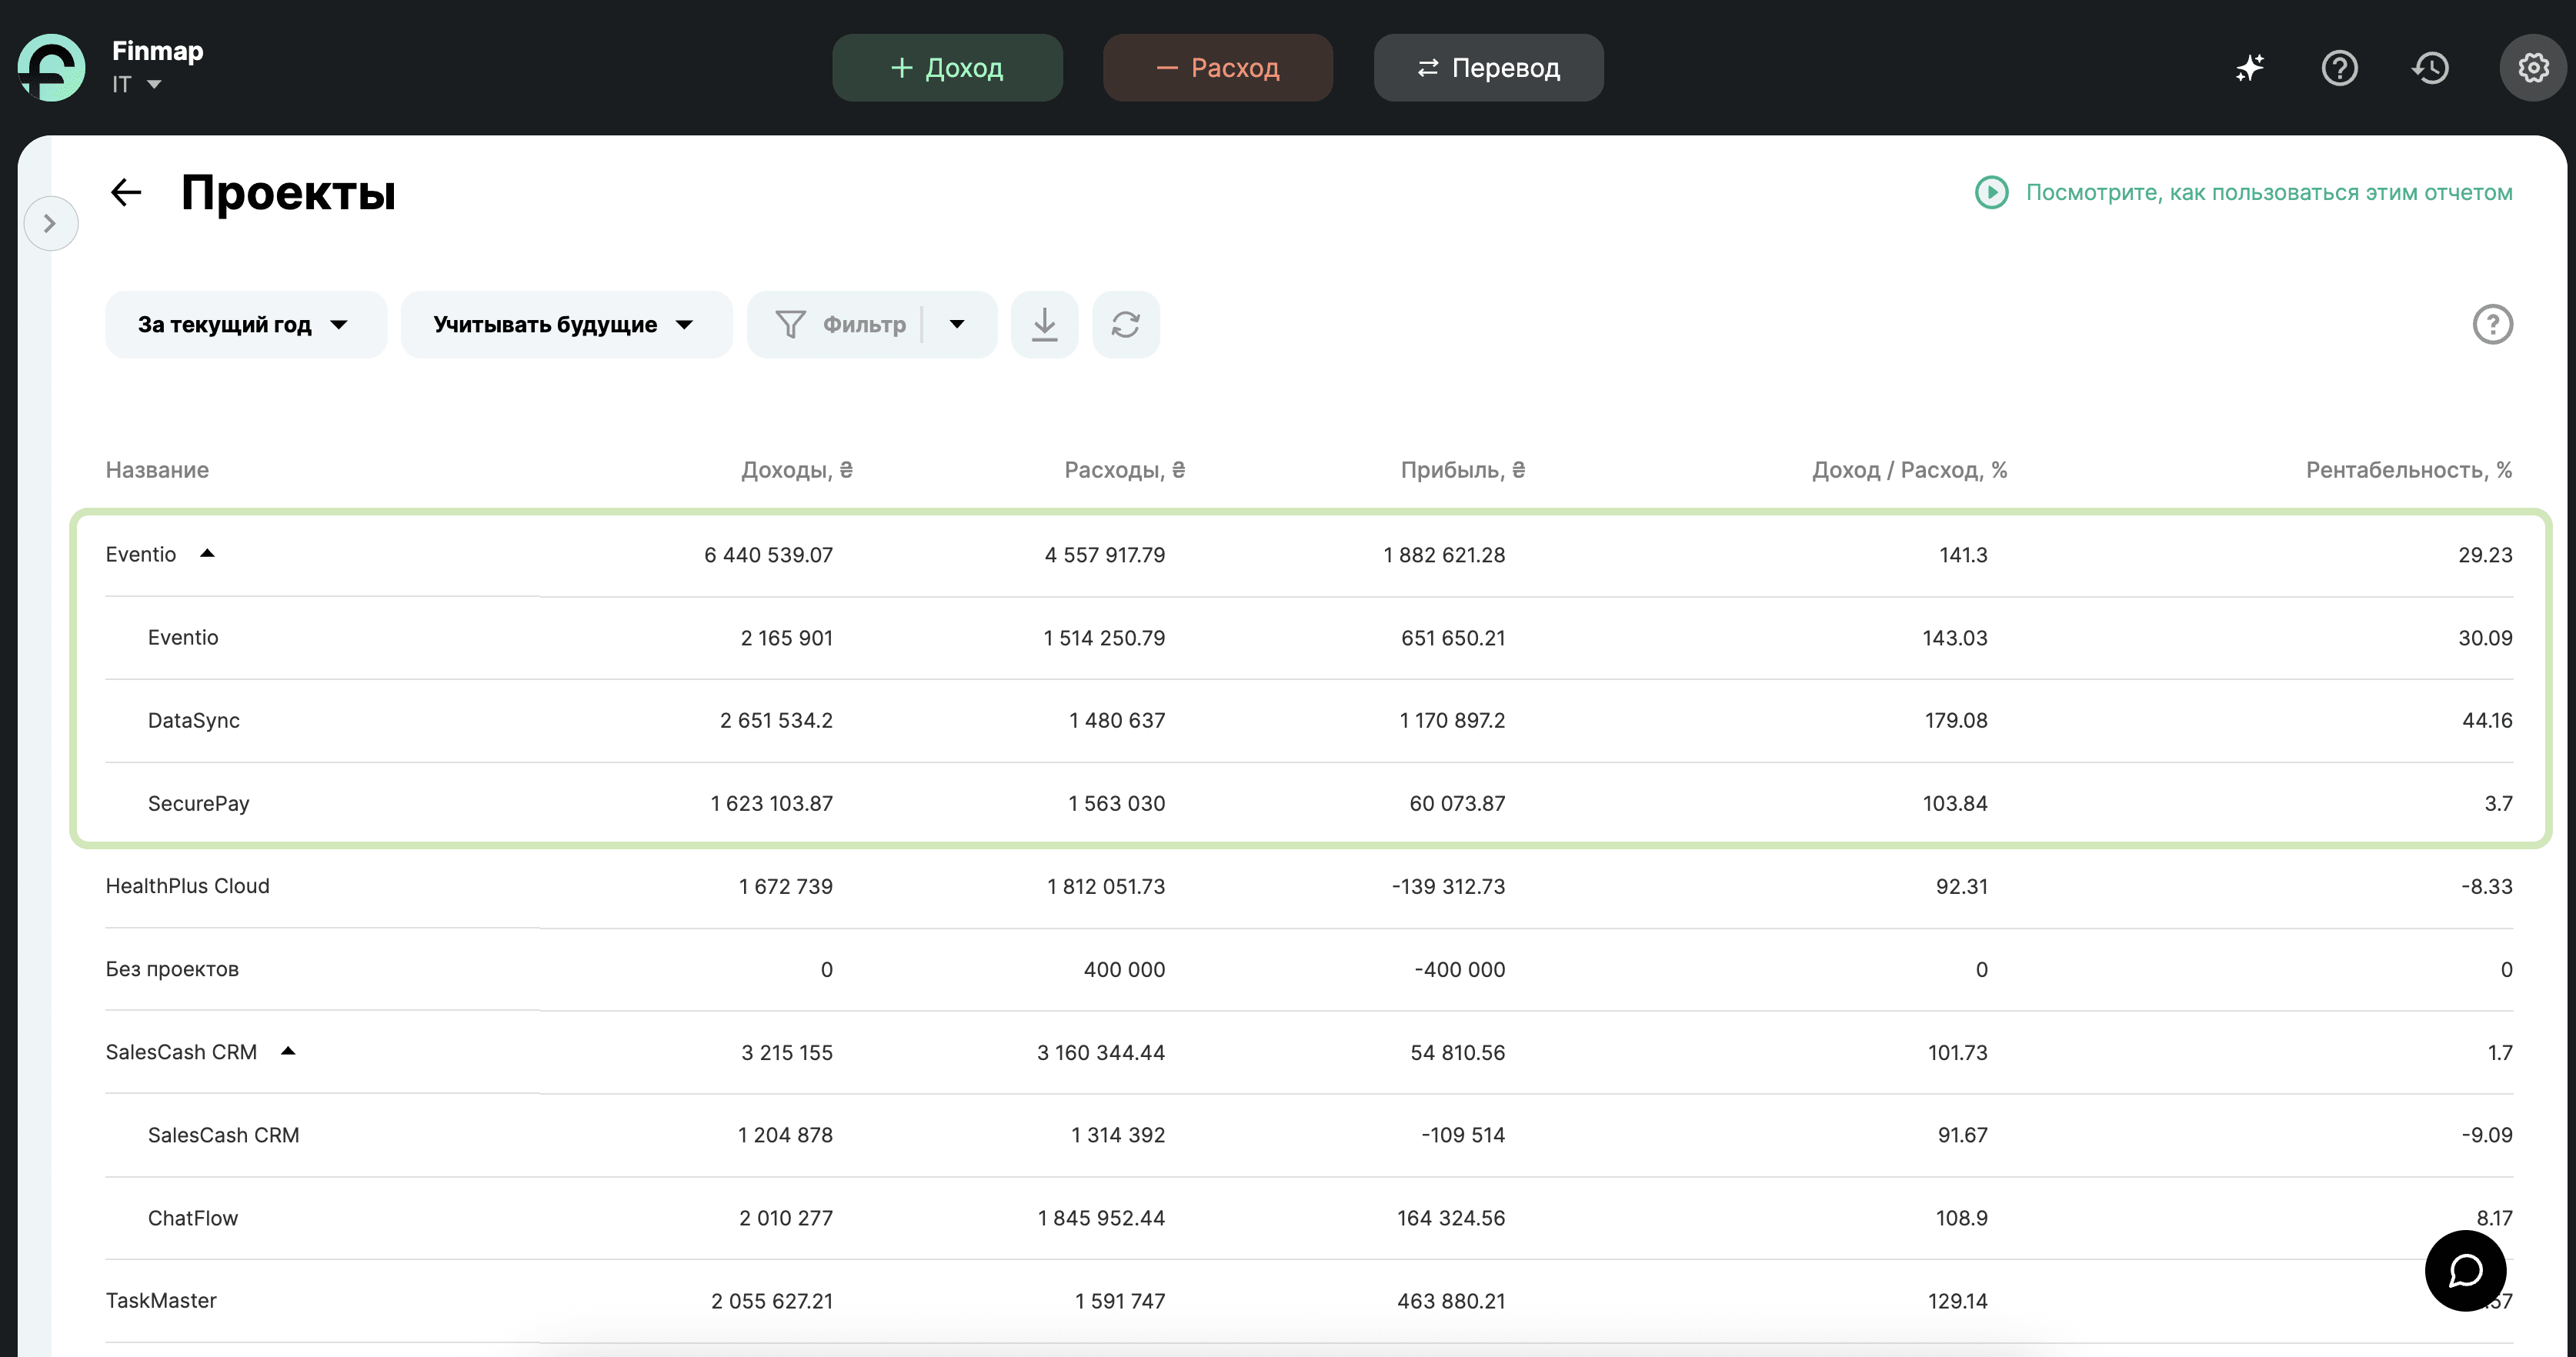This screenshot has height=1357, width=2576.
Task: Open the AI sparkle assistant icon
Action: click(2249, 67)
